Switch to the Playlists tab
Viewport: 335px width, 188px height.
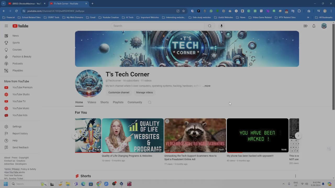pyautogui.click(x=118, y=102)
